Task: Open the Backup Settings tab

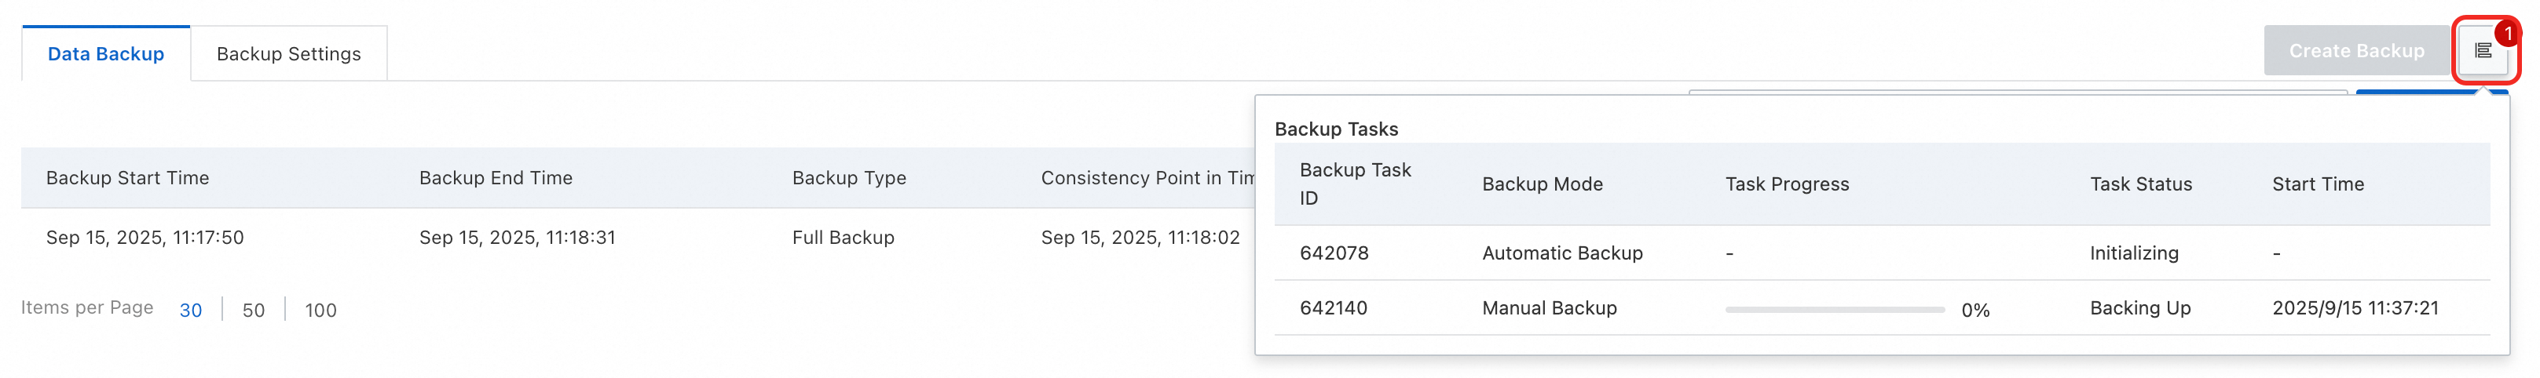Action: click(288, 54)
